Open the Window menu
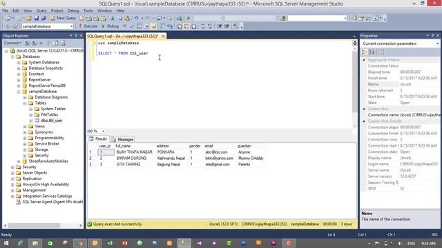Viewport: 442px width, 248px height. (104, 11)
